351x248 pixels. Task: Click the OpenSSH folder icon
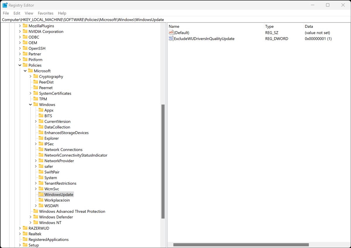25,48
